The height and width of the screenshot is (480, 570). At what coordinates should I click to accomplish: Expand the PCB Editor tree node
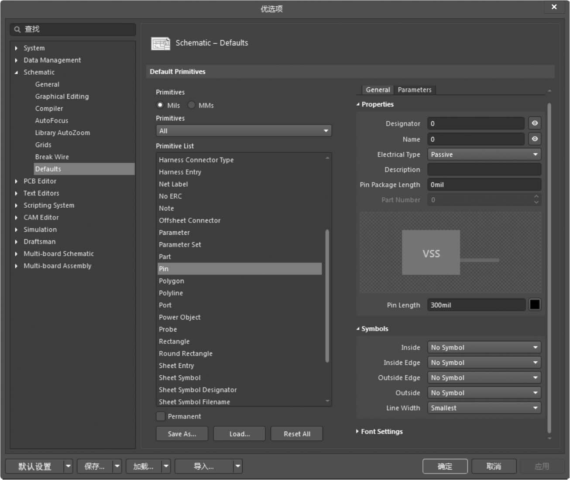click(x=16, y=181)
